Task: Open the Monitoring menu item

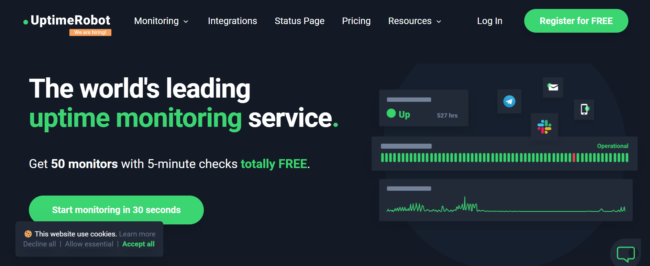Action: click(156, 21)
